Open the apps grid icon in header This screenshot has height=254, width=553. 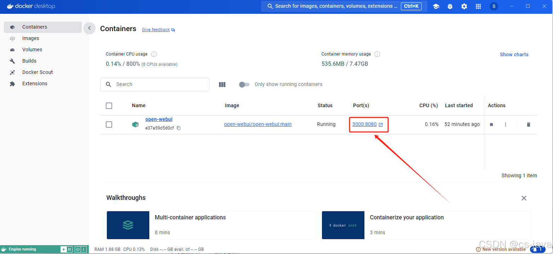478,6
